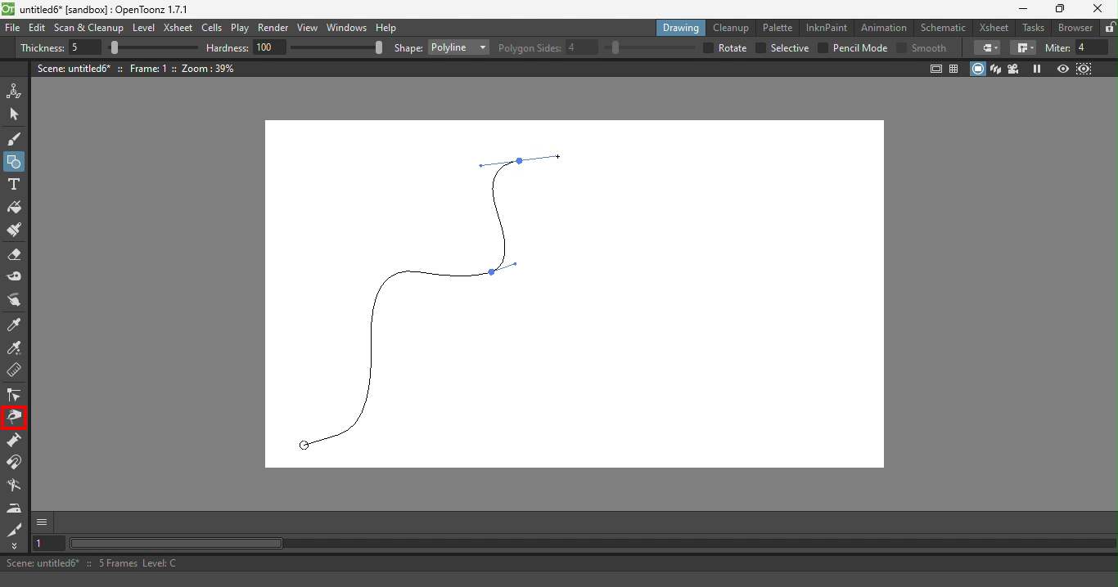This screenshot has height=587, width=1118.
Task: Activate the Fill tool
Action: [14, 208]
